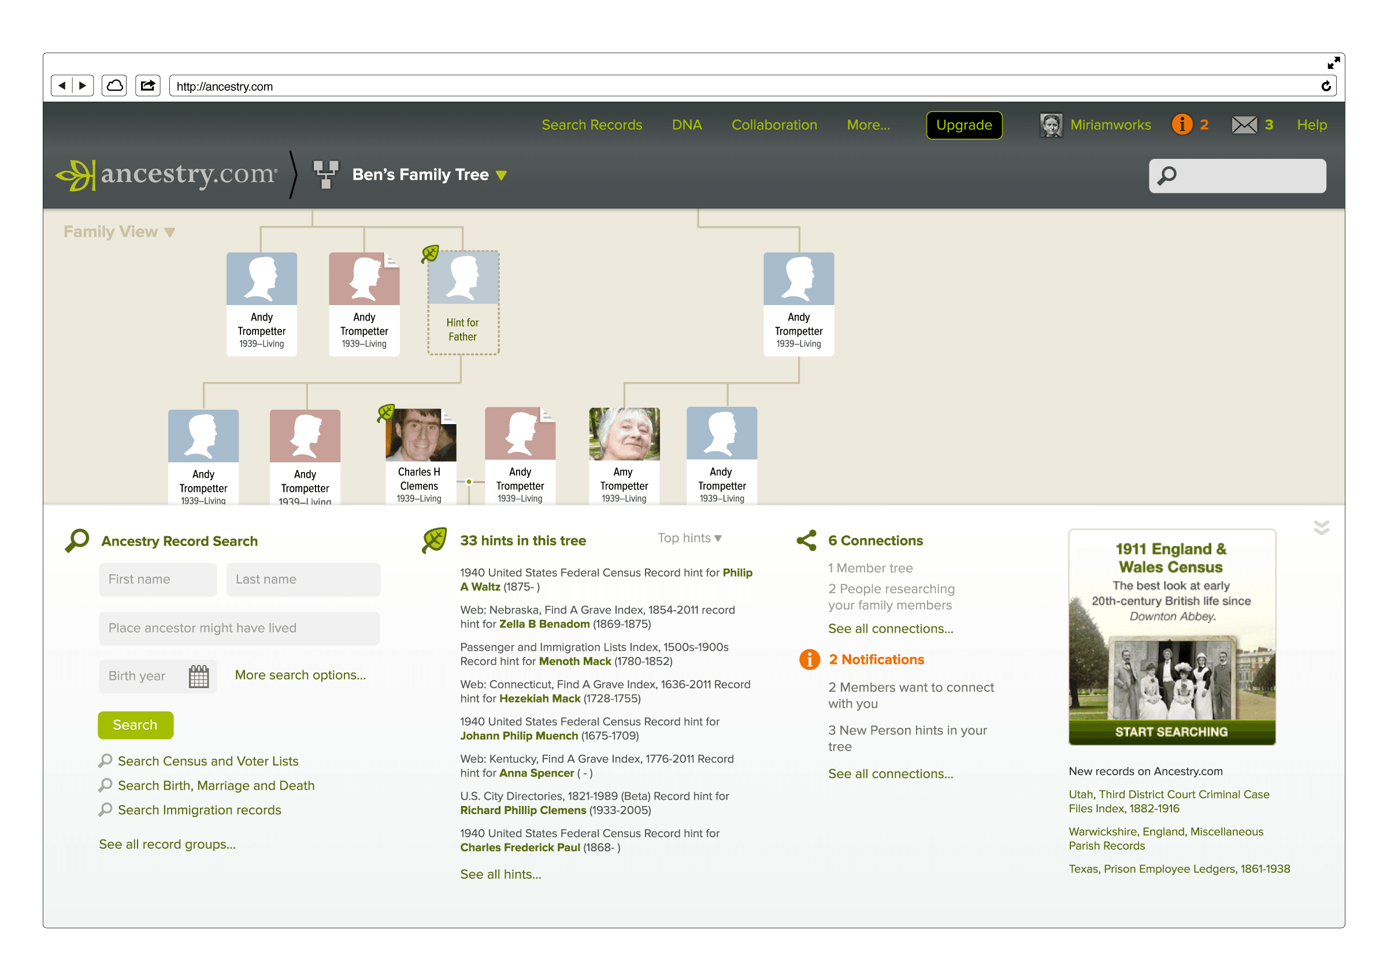Viewport: 1387px width, 977px height.
Task: Click the leaf hint icon on Charles H Clemens
Action: click(x=385, y=412)
